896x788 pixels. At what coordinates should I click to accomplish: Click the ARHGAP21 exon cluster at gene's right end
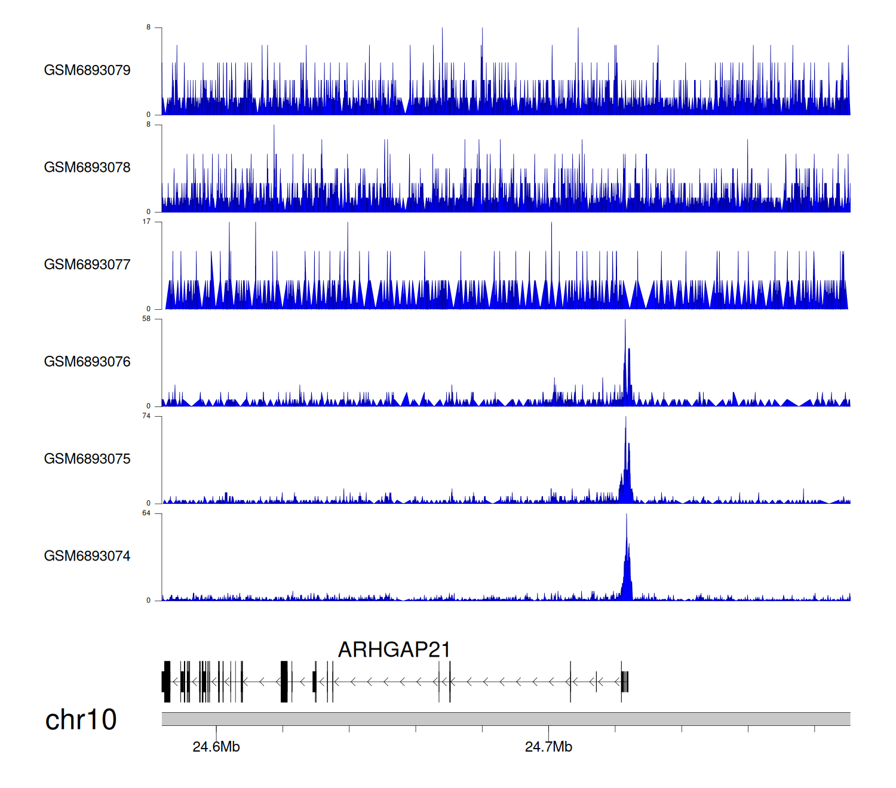pos(625,682)
